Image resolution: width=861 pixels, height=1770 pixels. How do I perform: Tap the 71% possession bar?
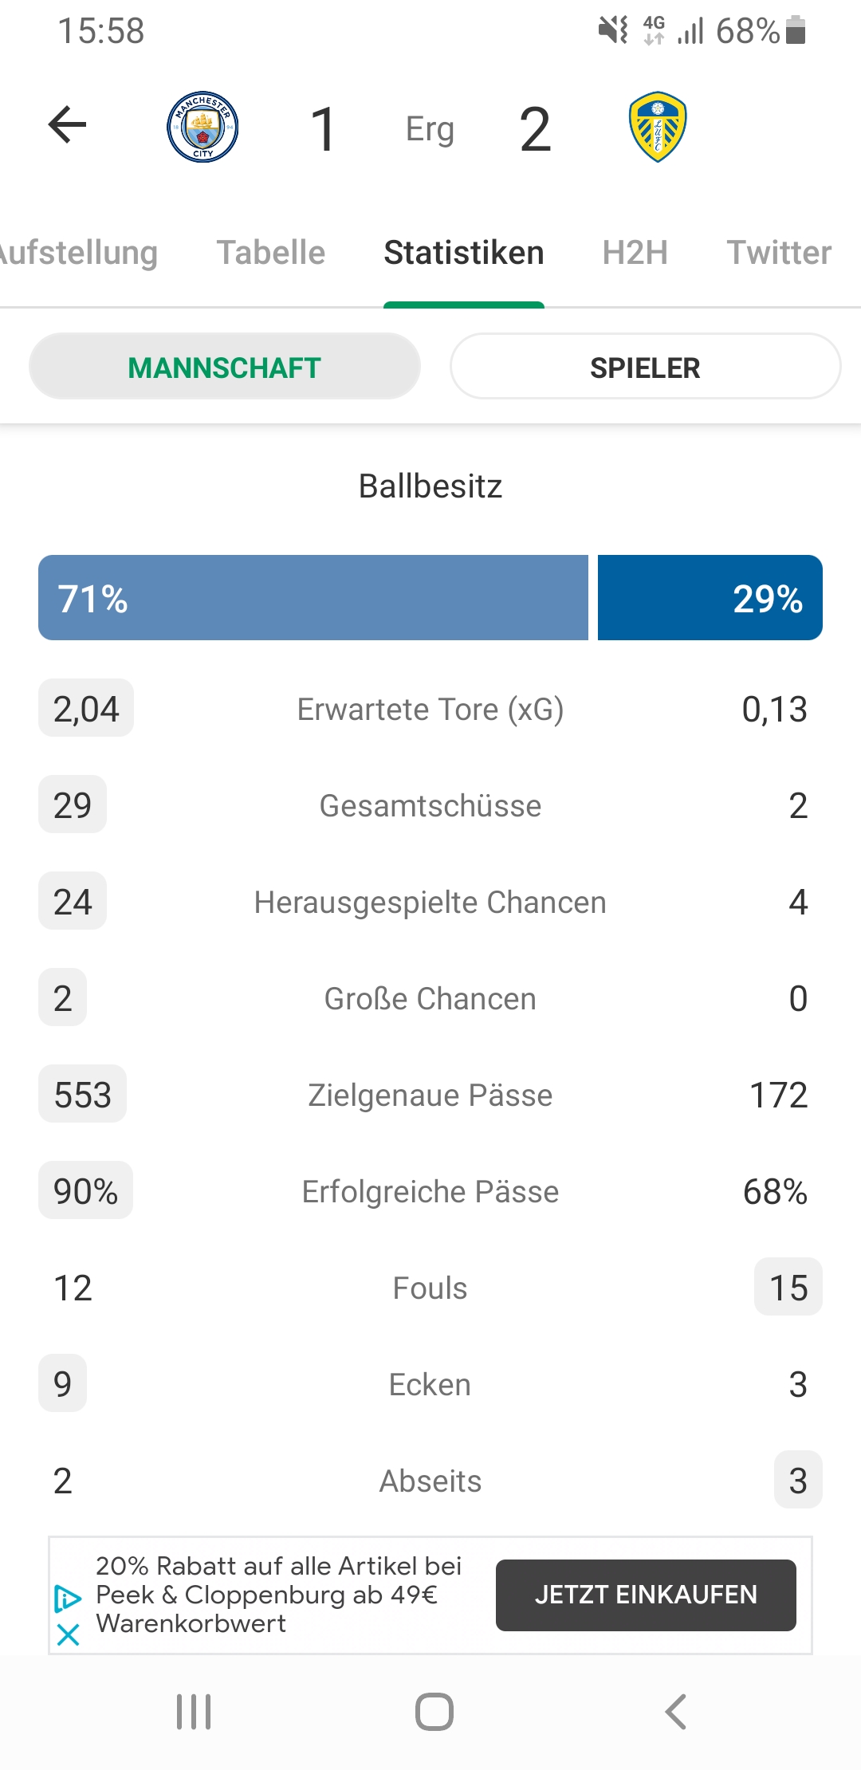(x=313, y=598)
